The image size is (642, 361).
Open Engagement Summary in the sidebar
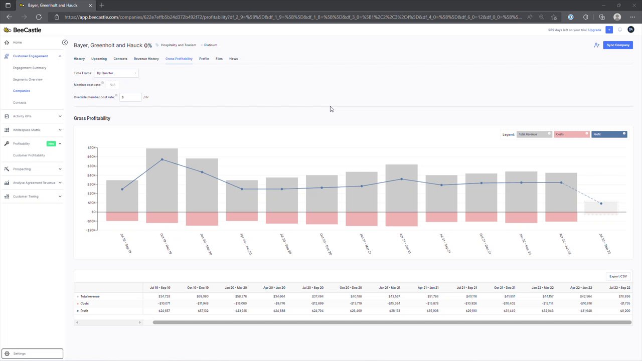pyautogui.click(x=30, y=68)
